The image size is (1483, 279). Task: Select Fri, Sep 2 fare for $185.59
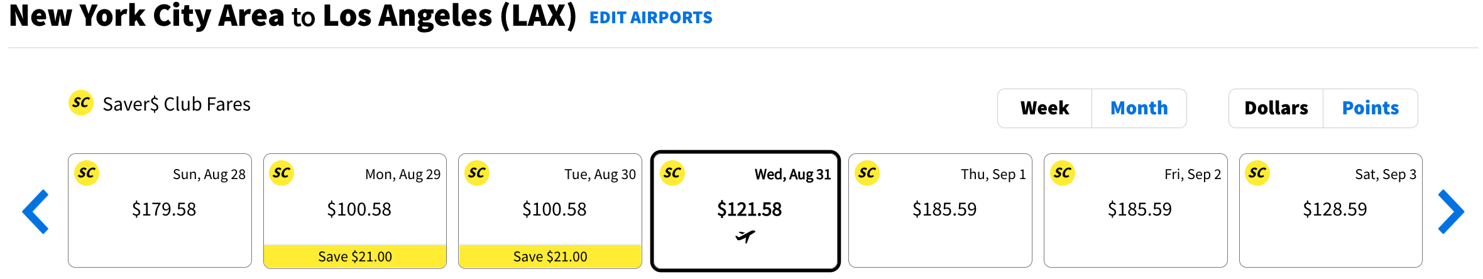[x=1136, y=211]
